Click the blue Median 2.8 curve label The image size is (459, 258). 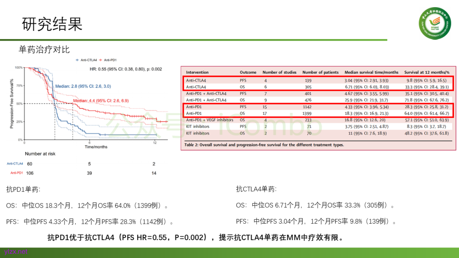click(x=82, y=86)
